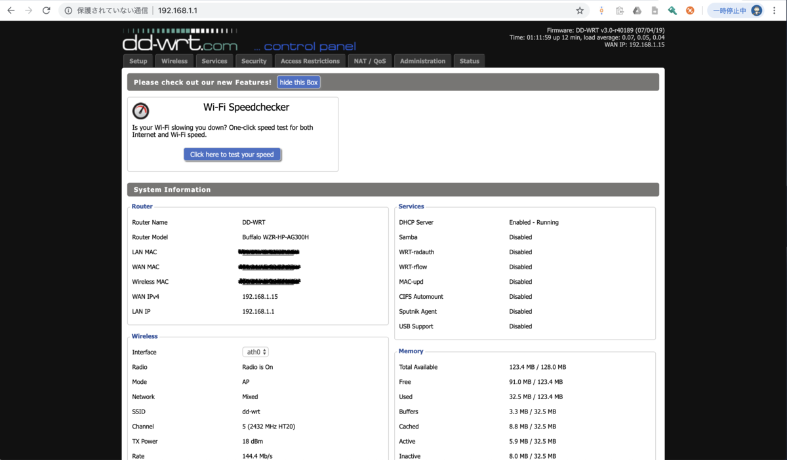Image resolution: width=787 pixels, height=460 pixels.
Task: Open the Setup tab
Action: click(x=138, y=61)
